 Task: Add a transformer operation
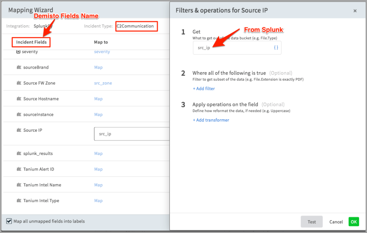point(211,120)
